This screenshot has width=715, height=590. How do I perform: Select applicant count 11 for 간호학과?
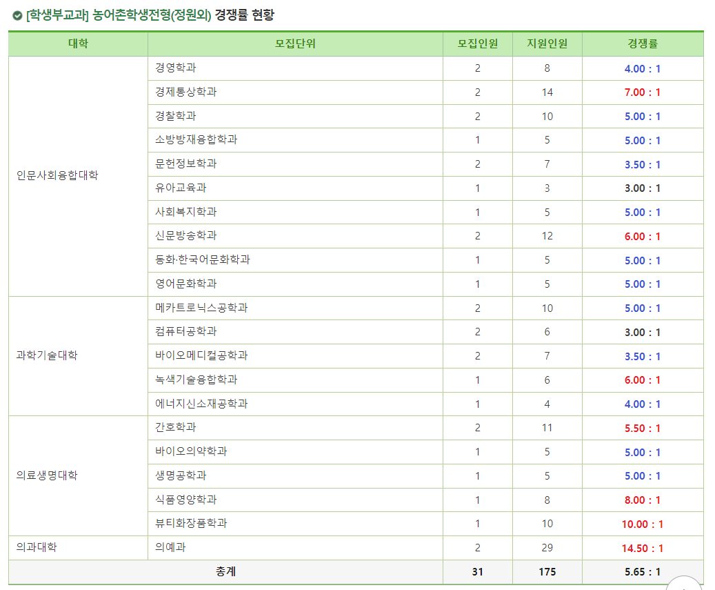pyautogui.click(x=547, y=428)
